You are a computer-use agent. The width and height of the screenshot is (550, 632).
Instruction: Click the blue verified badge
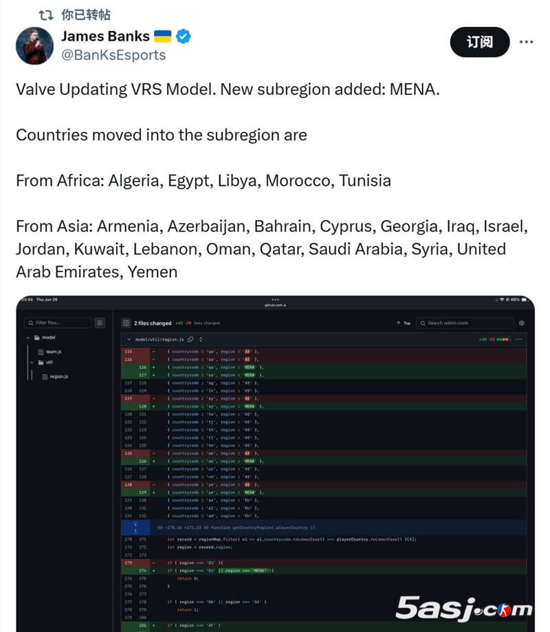(x=183, y=36)
